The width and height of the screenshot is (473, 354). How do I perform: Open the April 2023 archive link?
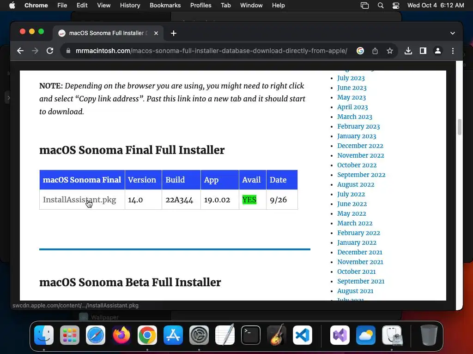(x=352, y=107)
